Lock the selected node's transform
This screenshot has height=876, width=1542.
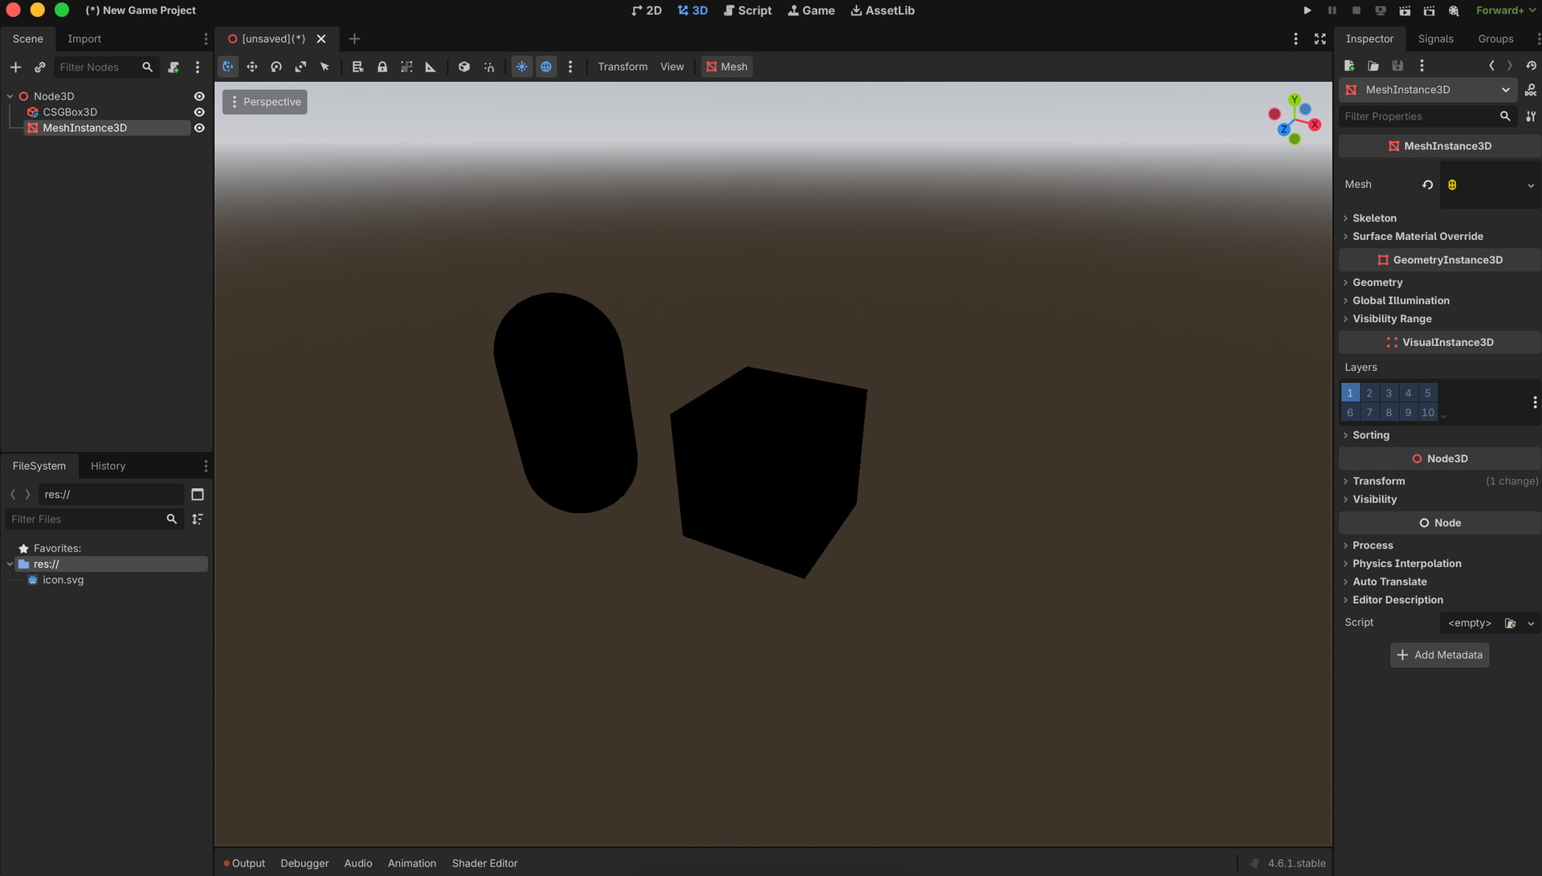tap(382, 67)
